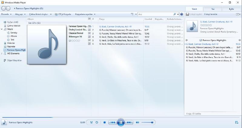Open the Tarz category
The image size is (242, 128).
click(12, 39)
